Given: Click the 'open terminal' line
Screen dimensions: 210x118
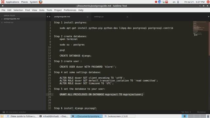Looking at the screenshot, I should 69,39.
